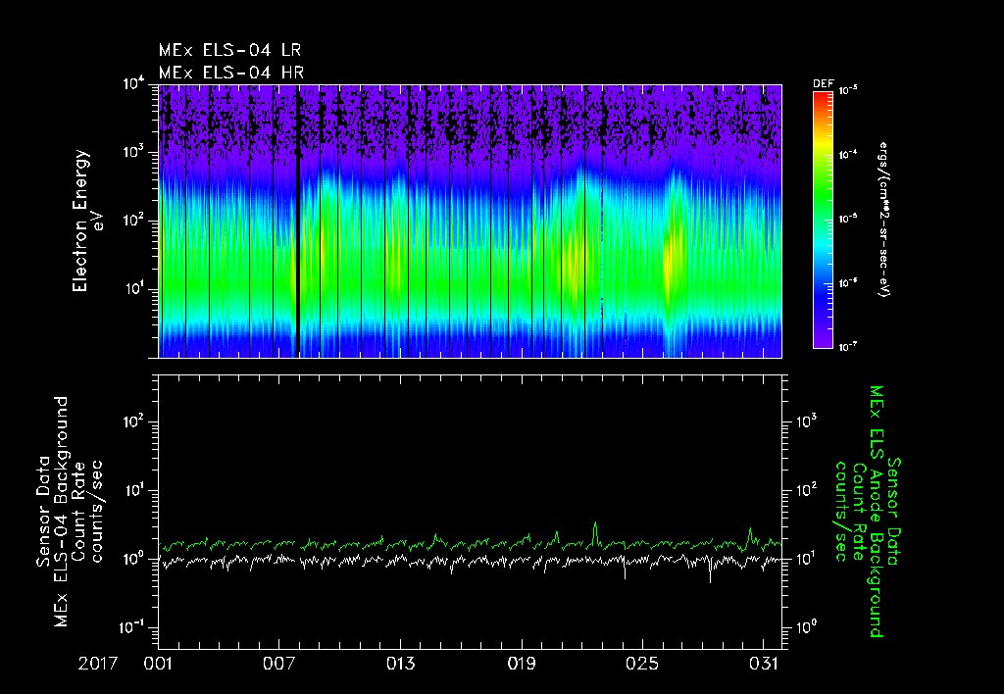Viewport: 1004px width, 694px height.
Task: Click the day 001 tick label
Action: 158,664
